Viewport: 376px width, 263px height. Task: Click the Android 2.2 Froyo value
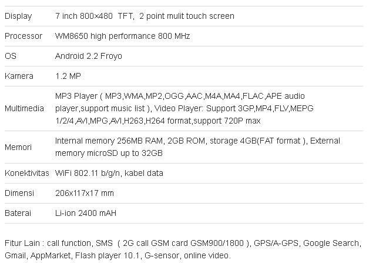pos(89,56)
